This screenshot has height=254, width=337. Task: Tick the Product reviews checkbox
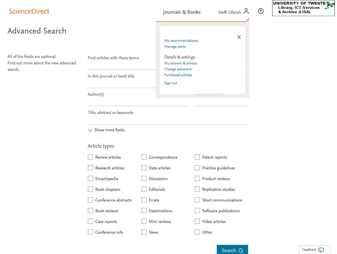coord(197,179)
